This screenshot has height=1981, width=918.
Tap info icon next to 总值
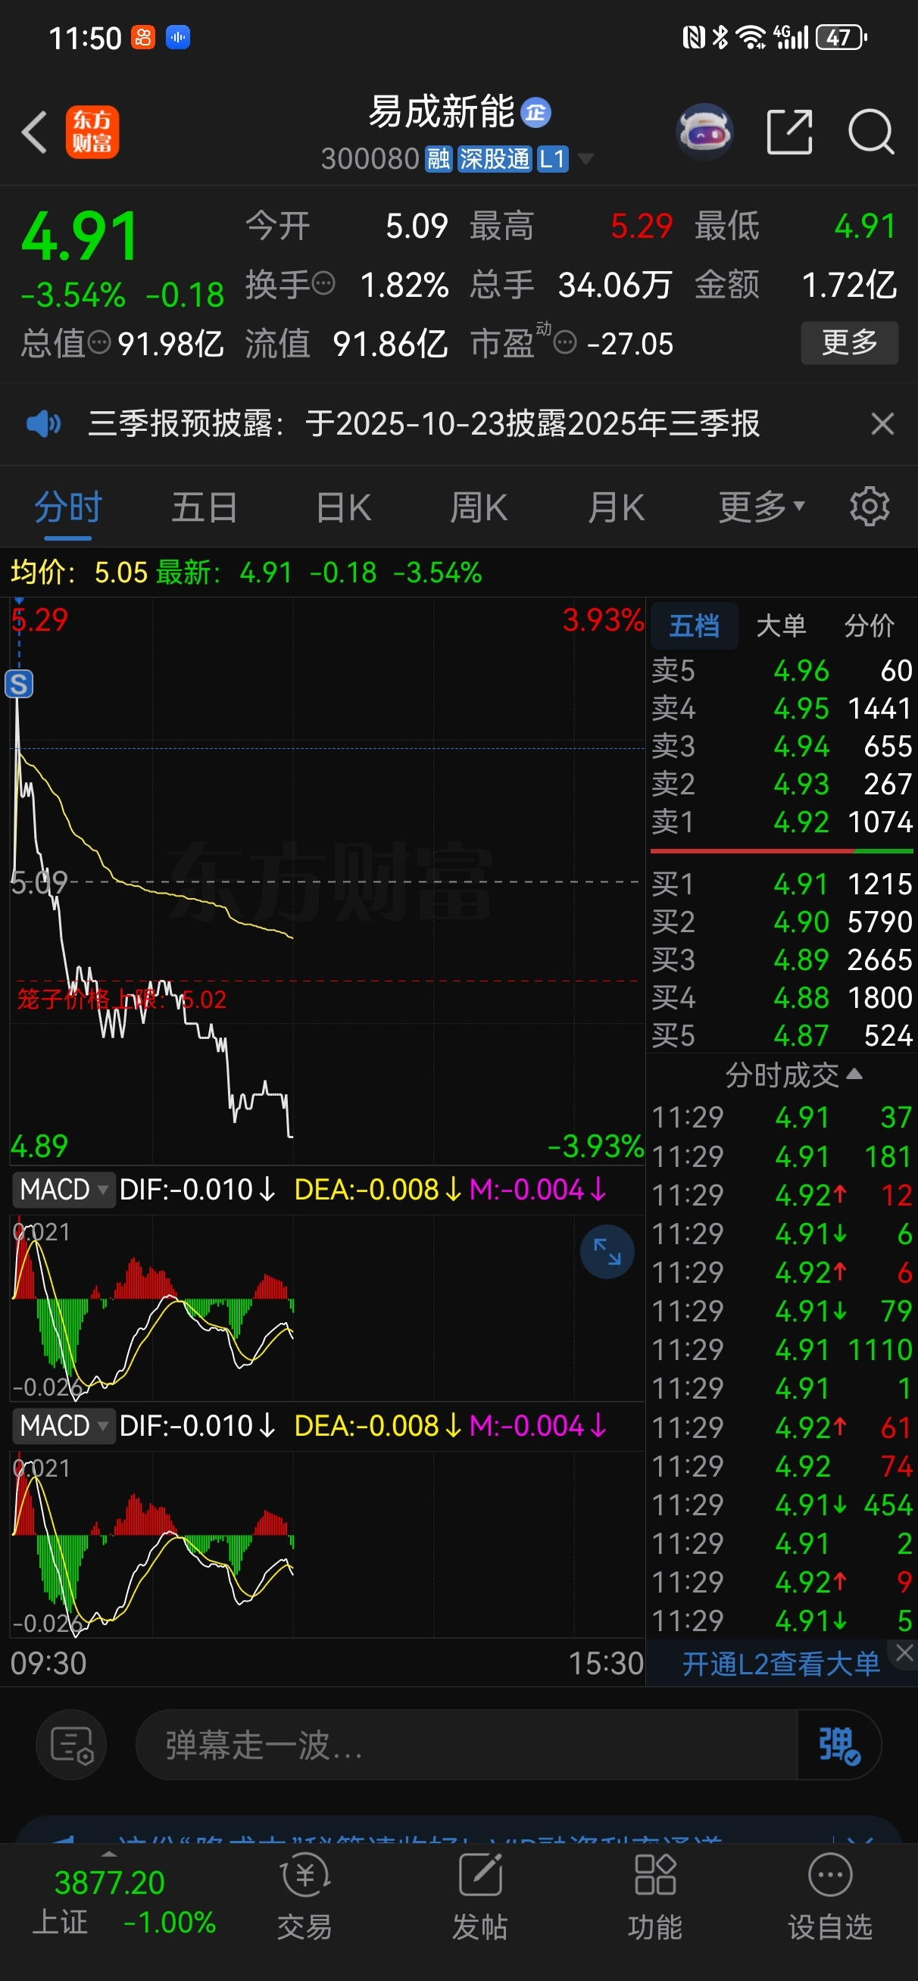coord(99,342)
